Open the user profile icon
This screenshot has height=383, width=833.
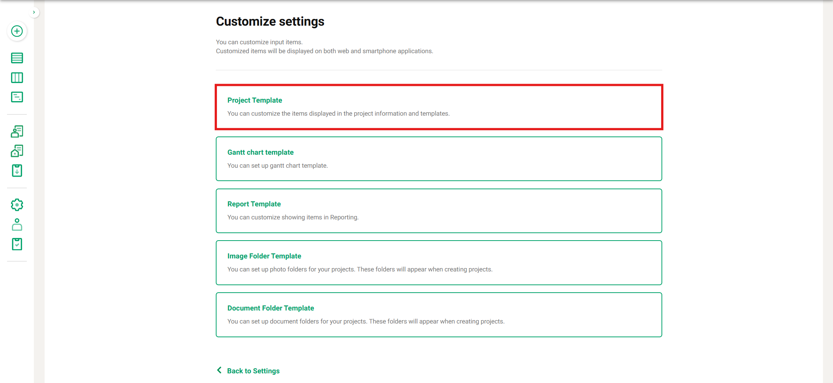point(17,225)
